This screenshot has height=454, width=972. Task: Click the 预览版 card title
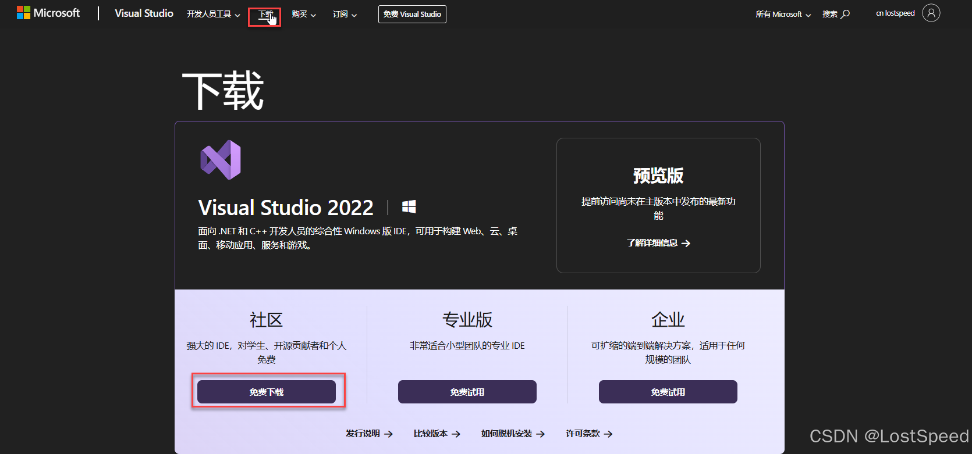(x=658, y=176)
